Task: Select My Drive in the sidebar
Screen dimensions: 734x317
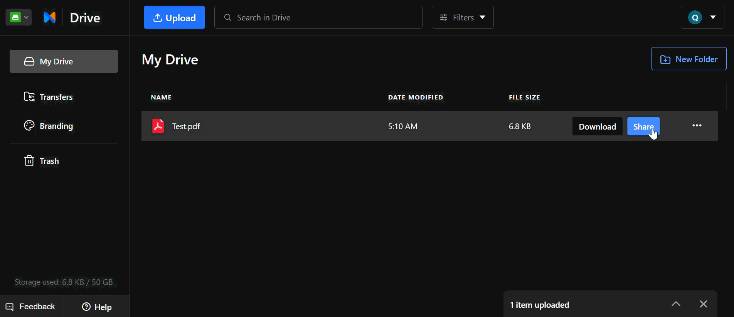Action: (64, 61)
